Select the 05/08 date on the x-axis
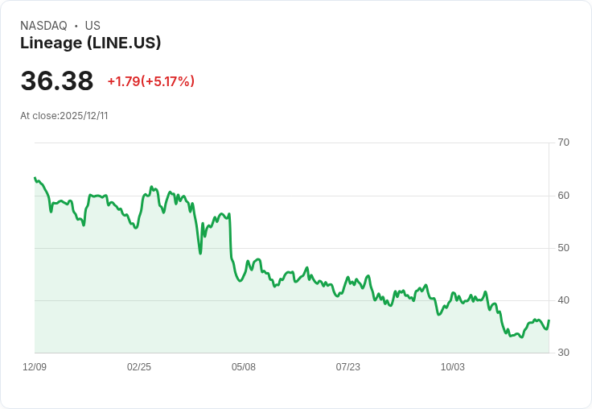The width and height of the screenshot is (592, 409). click(x=244, y=367)
